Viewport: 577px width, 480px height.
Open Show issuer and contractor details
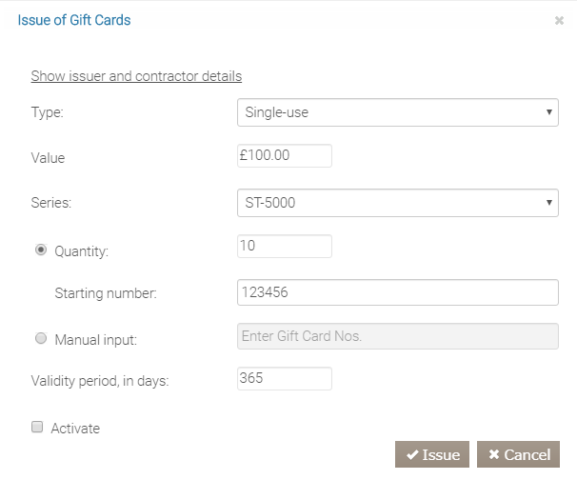(136, 75)
